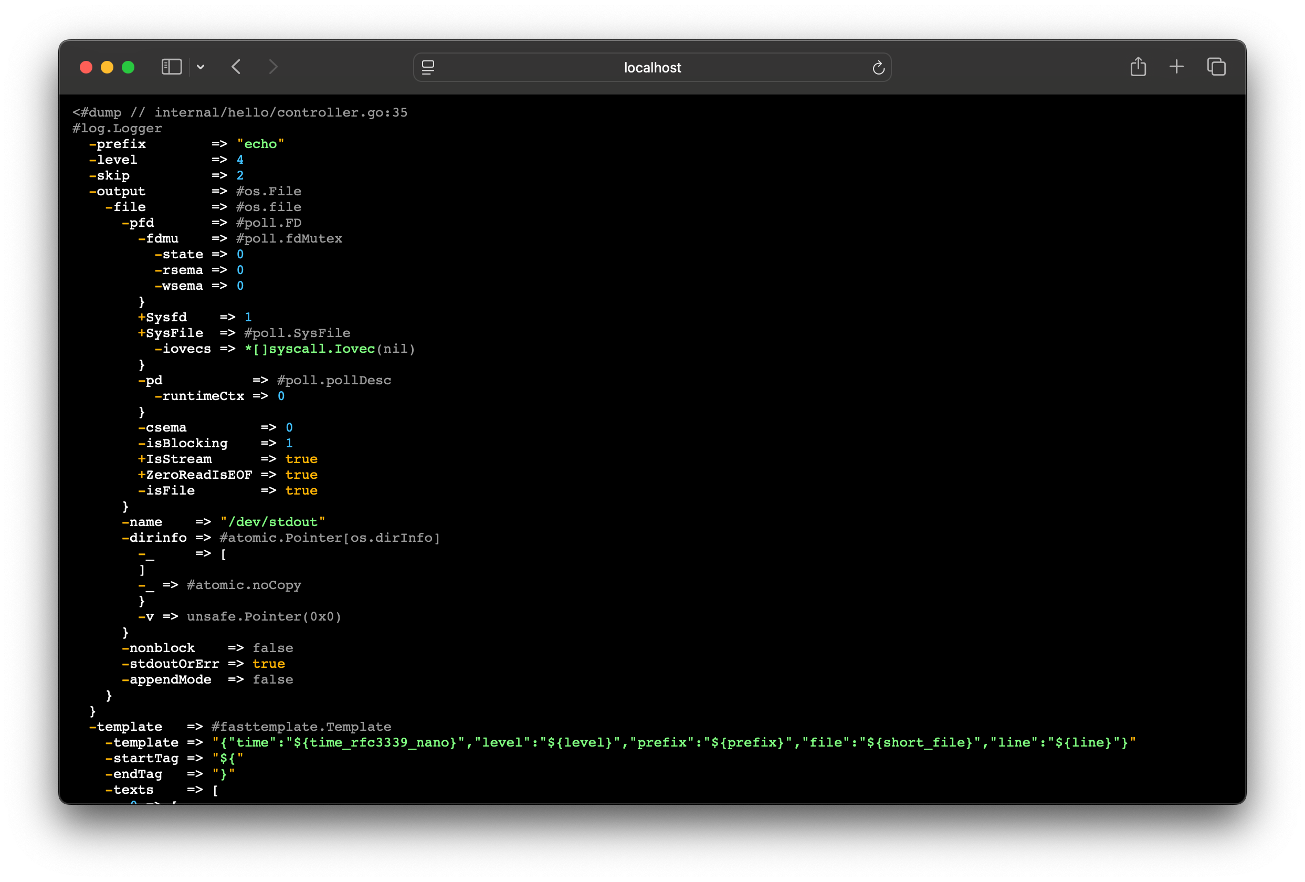Toggle the Safari sidebar
The image size is (1305, 882).
(x=172, y=67)
